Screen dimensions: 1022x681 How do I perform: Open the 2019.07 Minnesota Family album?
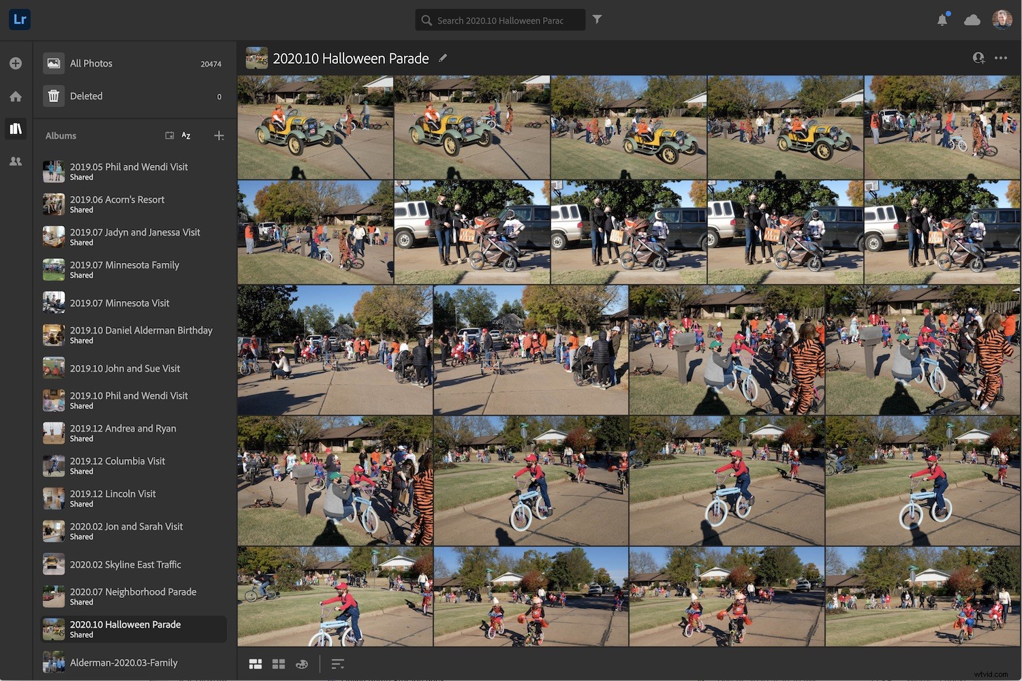[x=125, y=265]
